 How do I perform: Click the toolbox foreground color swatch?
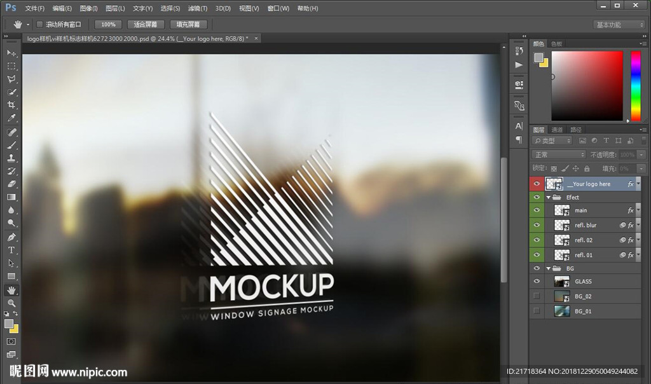tap(9, 324)
